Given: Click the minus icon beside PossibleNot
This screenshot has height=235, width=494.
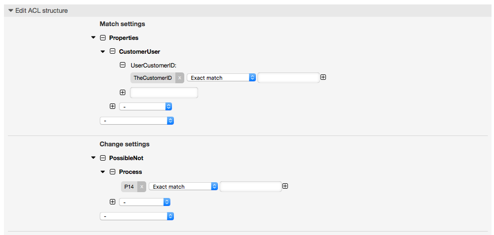Looking at the screenshot, I should click(x=103, y=158).
